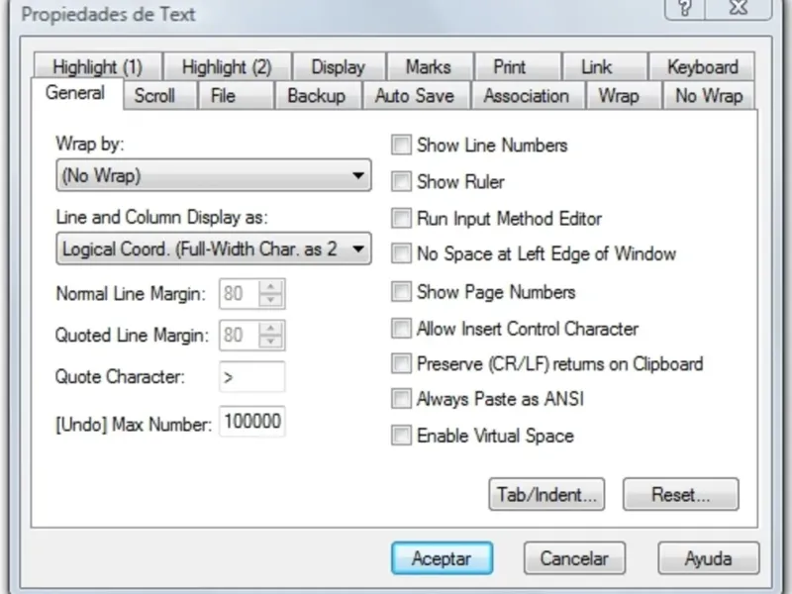Click the Reset... button
792x594 pixels.
(x=681, y=494)
